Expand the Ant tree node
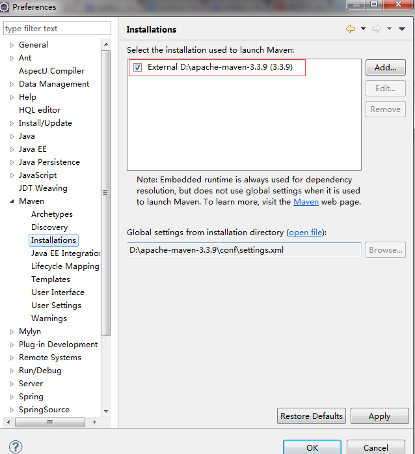Viewport: 415px width, 454px height. point(12,58)
